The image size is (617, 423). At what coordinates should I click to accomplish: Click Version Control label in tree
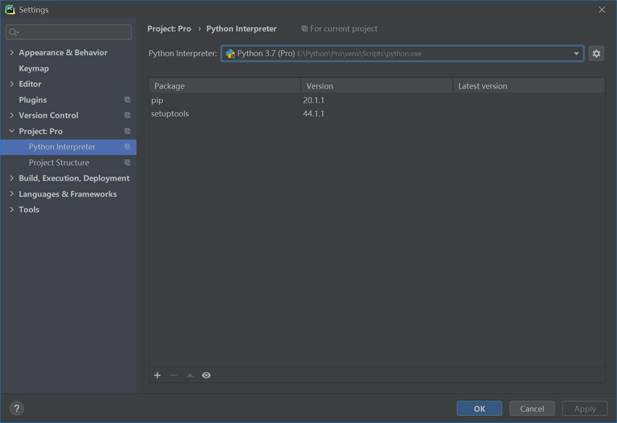(x=49, y=115)
